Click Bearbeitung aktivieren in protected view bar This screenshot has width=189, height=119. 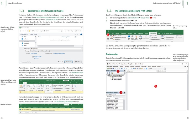coord(75,110)
